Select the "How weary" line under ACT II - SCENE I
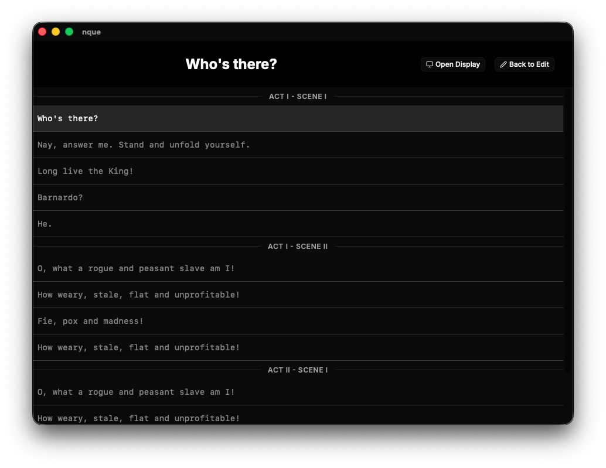The image size is (606, 468). 298,415
